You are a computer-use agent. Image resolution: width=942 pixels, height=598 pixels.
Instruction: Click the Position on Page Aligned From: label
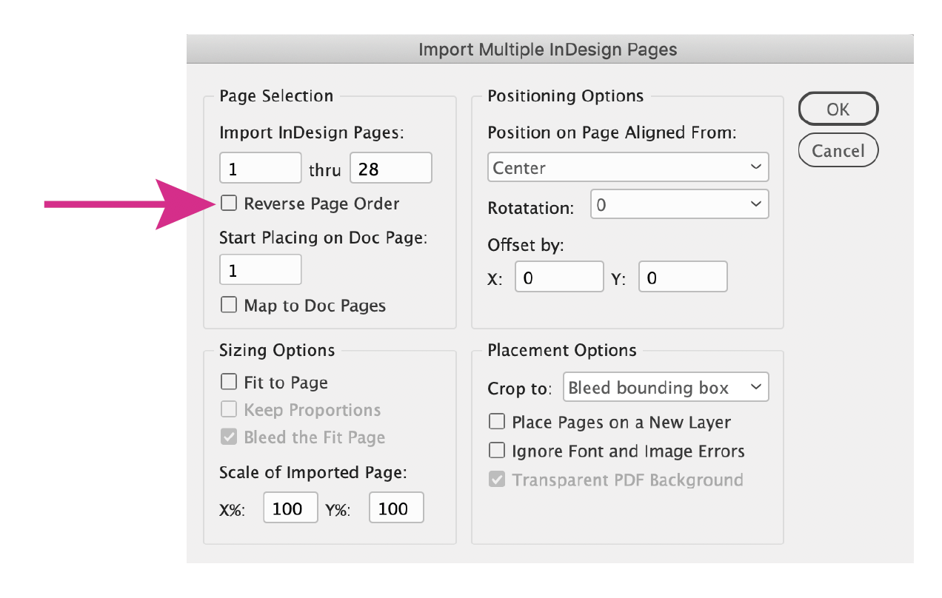[612, 132]
